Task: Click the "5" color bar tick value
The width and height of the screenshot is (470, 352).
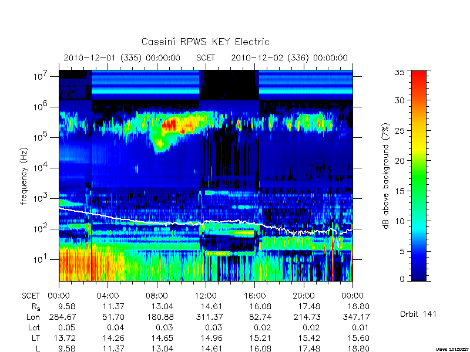Action: tap(402, 252)
